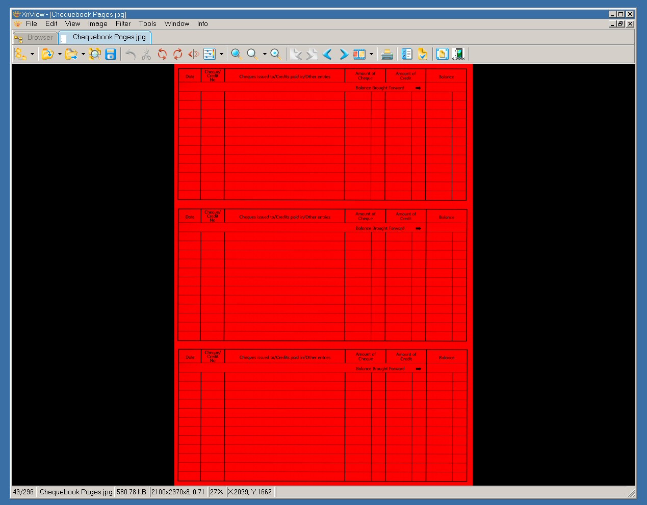Expand the adjust sliders dropdown arrow

click(221, 54)
